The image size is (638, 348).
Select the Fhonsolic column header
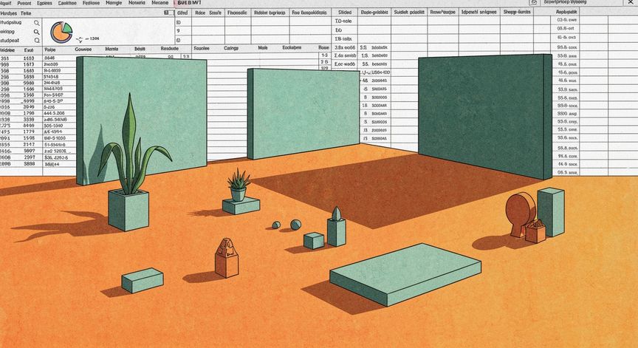pos(237,13)
